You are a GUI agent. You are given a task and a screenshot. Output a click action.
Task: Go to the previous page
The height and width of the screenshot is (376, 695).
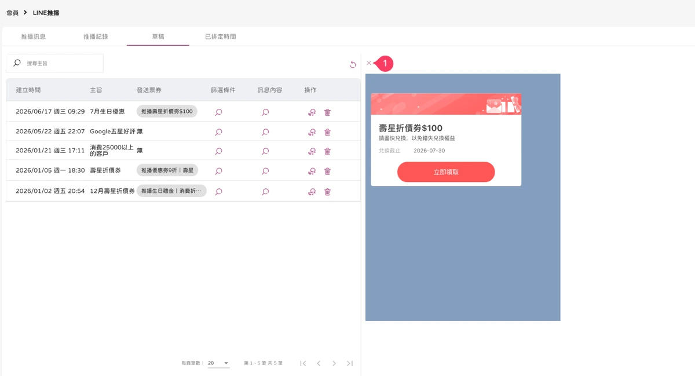click(319, 363)
